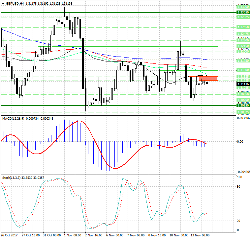Click the 1.30700 price level label

click(243, 99)
